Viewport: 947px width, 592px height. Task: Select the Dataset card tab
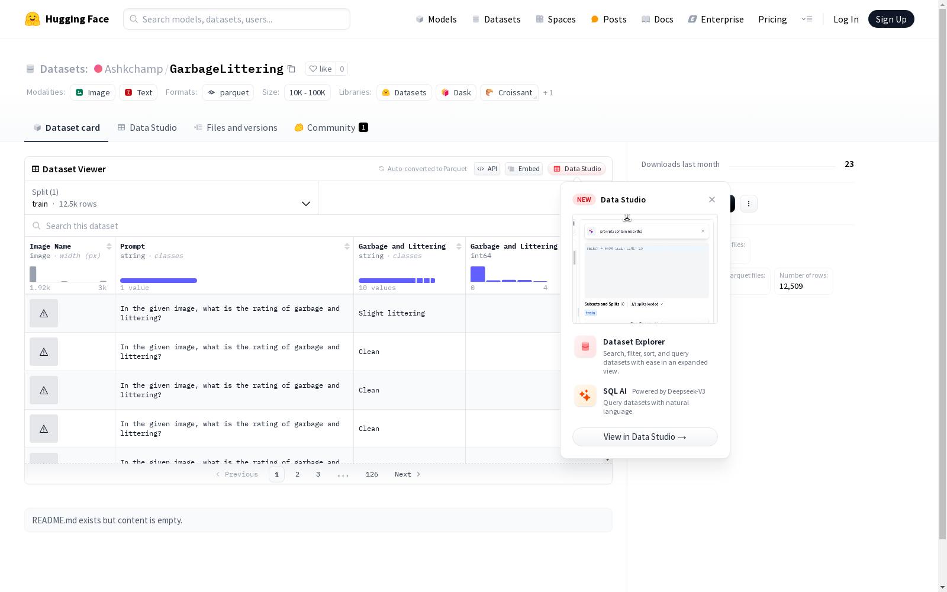coord(66,128)
